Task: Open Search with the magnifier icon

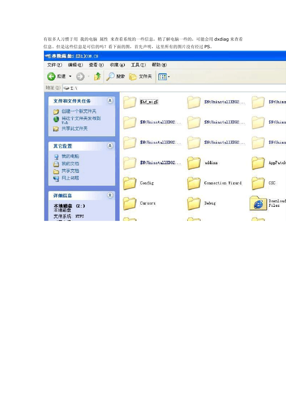Action: (111, 77)
